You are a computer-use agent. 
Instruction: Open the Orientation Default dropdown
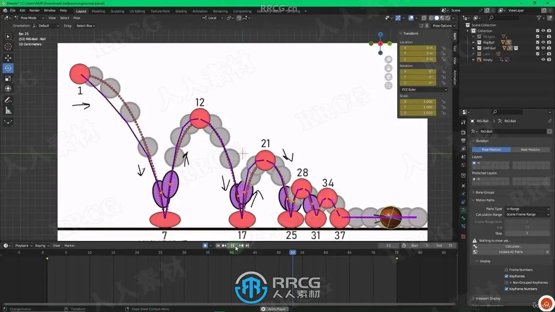click(46, 26)
